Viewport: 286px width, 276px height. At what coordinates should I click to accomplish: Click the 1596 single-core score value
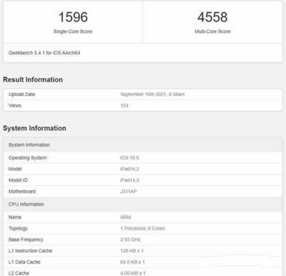pyautogui.click(x=73, y=17)
